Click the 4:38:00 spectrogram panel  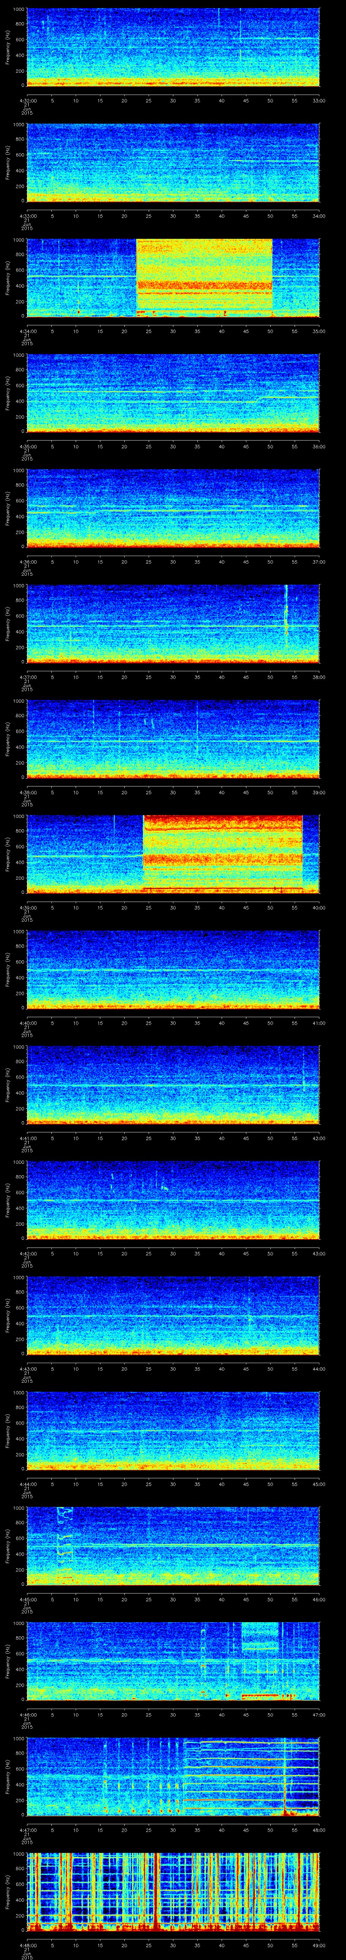click(173, 738)
